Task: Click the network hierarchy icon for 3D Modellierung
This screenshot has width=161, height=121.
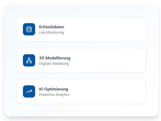Action: pos(29,60)
